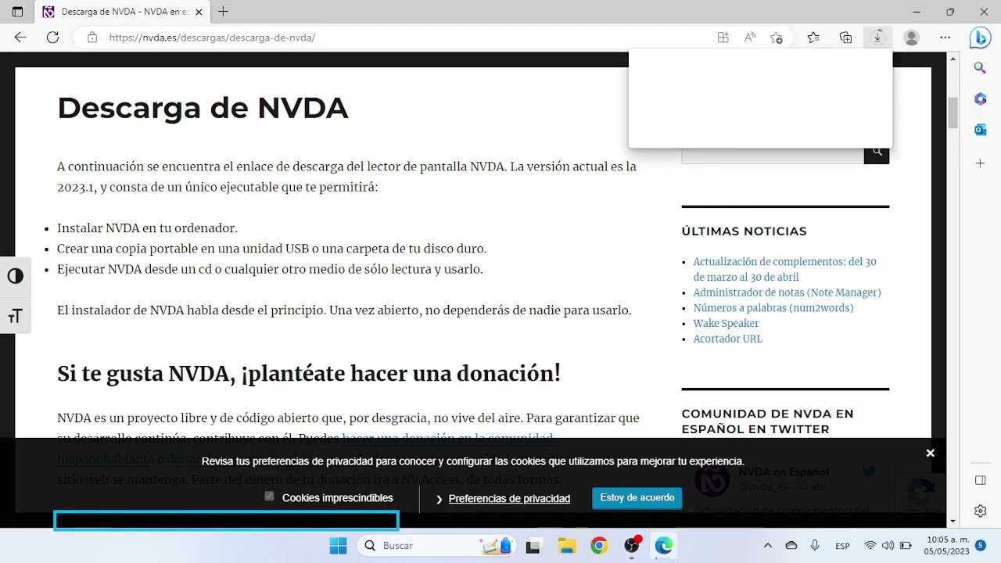The width and height of the screenshot is (1001, 563).
Task: Reload the NVDA download page
Action: click(x=52, y=37)
